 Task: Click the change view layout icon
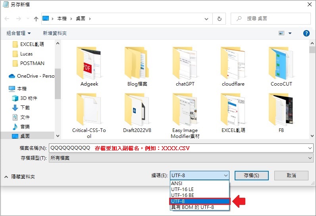pos(282,33)
